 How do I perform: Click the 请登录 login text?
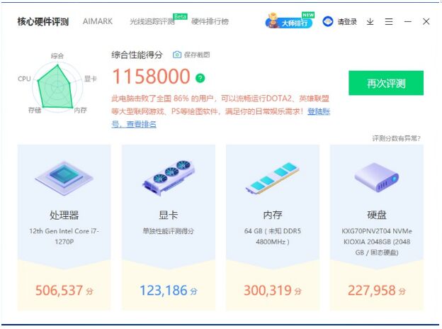347,22
